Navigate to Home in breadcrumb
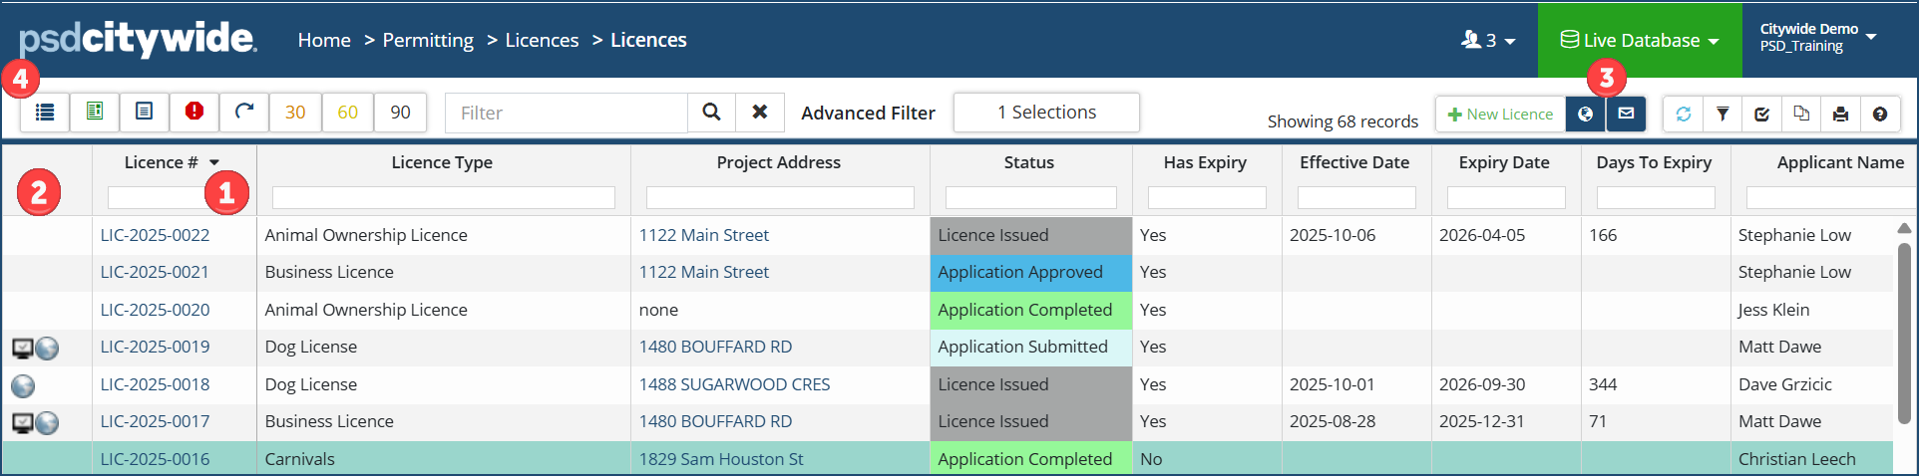The image size is (1919, 476). [x=324, y=41]
